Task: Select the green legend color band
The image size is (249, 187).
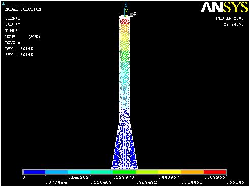Action: pos(124,172)
